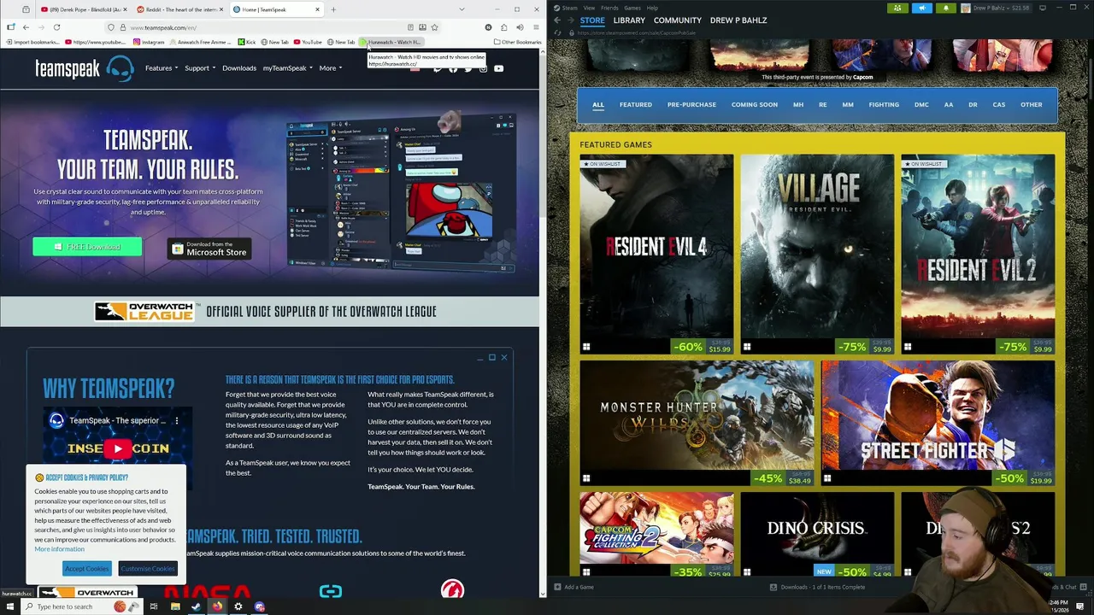Expand the TeamSpeak More menu
This screenshot has height=615, width=1094.
[331, 68]
